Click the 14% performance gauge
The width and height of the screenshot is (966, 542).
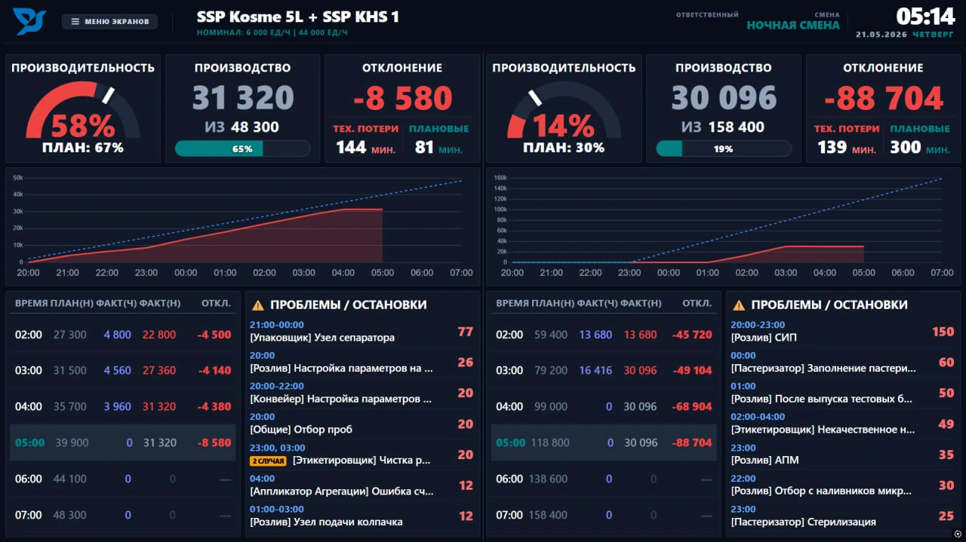[x=564, y=111]
